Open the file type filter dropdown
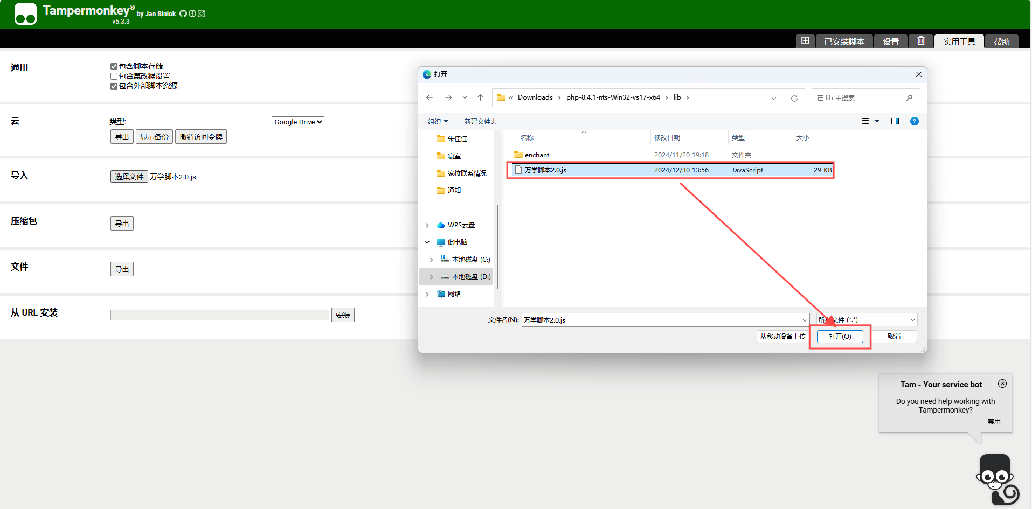Image resolution: width=1032 pixels, height=509 pixels. point(866,320)
